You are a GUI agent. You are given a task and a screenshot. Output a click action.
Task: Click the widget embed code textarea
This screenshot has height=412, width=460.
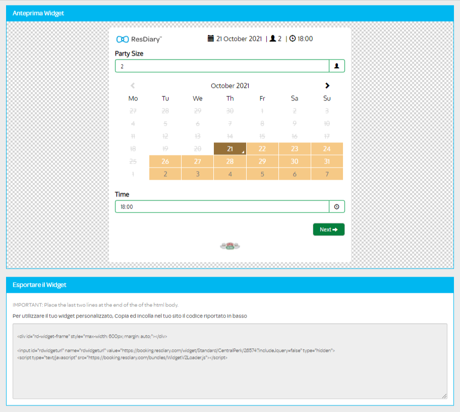(230, 361)
